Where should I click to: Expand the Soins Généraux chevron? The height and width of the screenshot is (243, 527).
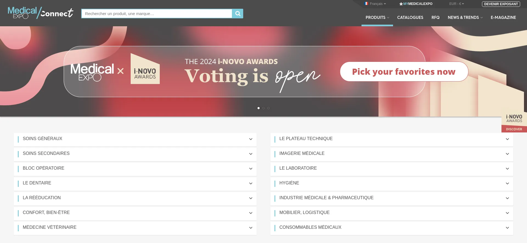point(251,139)
